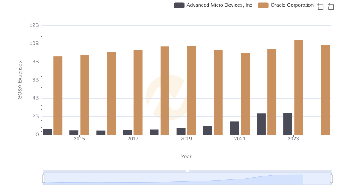This screenshot has height=195, width=339.
Task: Click the Oracle bar for 2015
Action: click(84, 95)
